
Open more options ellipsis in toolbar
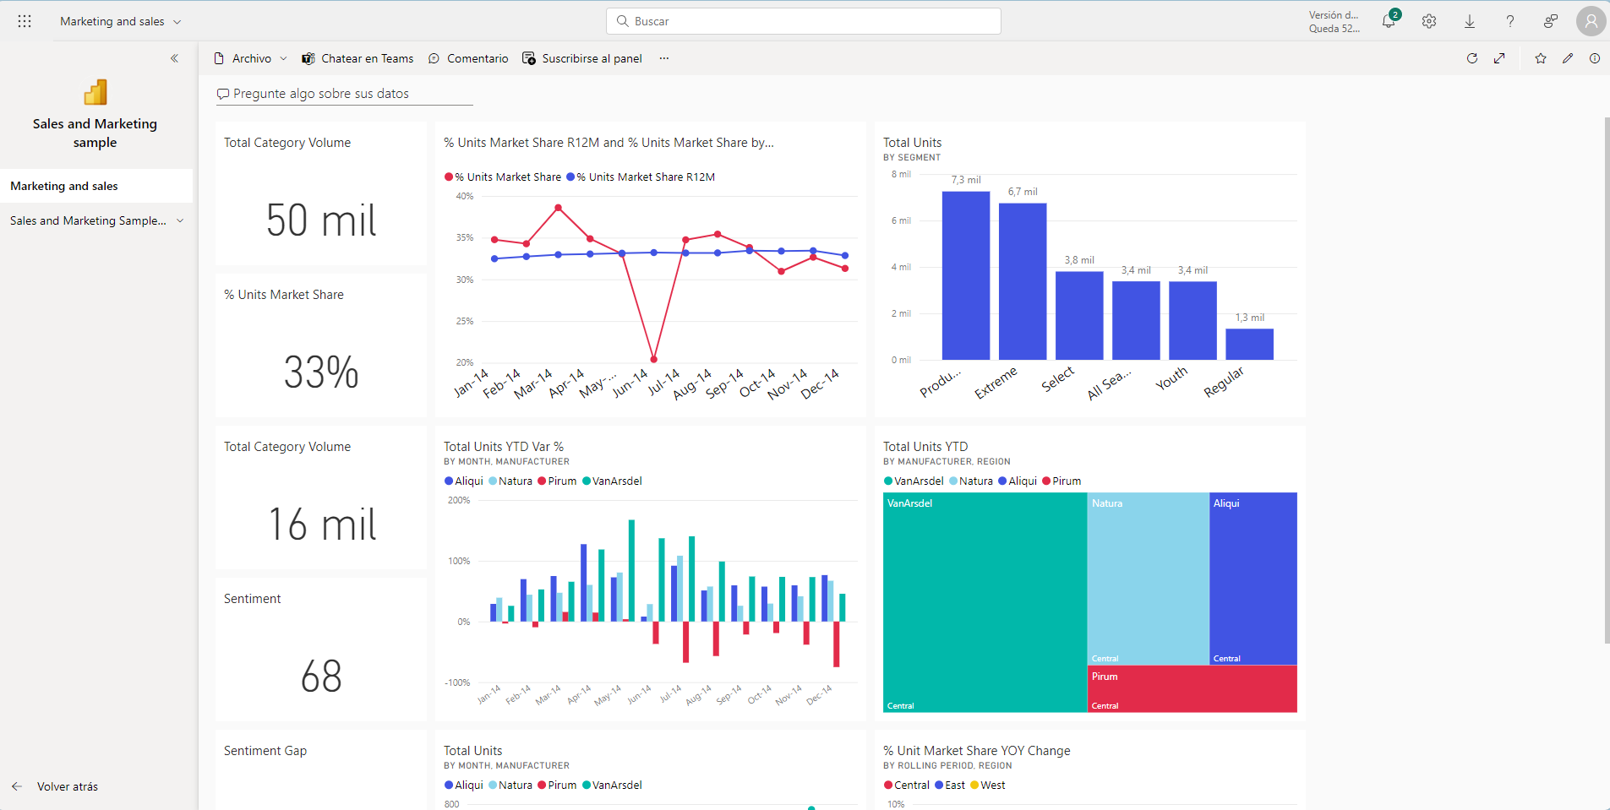tap(664, 58)
